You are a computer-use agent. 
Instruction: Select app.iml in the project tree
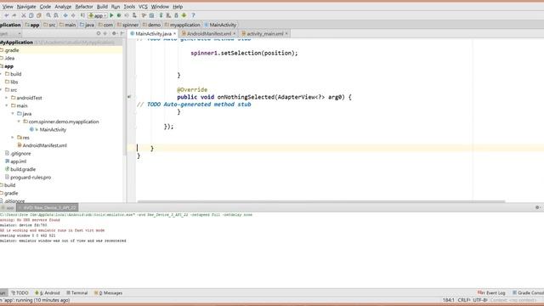coord(18,161)
